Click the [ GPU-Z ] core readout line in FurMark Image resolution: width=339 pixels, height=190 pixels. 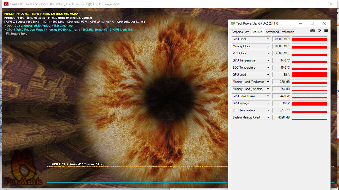point(75,22)
